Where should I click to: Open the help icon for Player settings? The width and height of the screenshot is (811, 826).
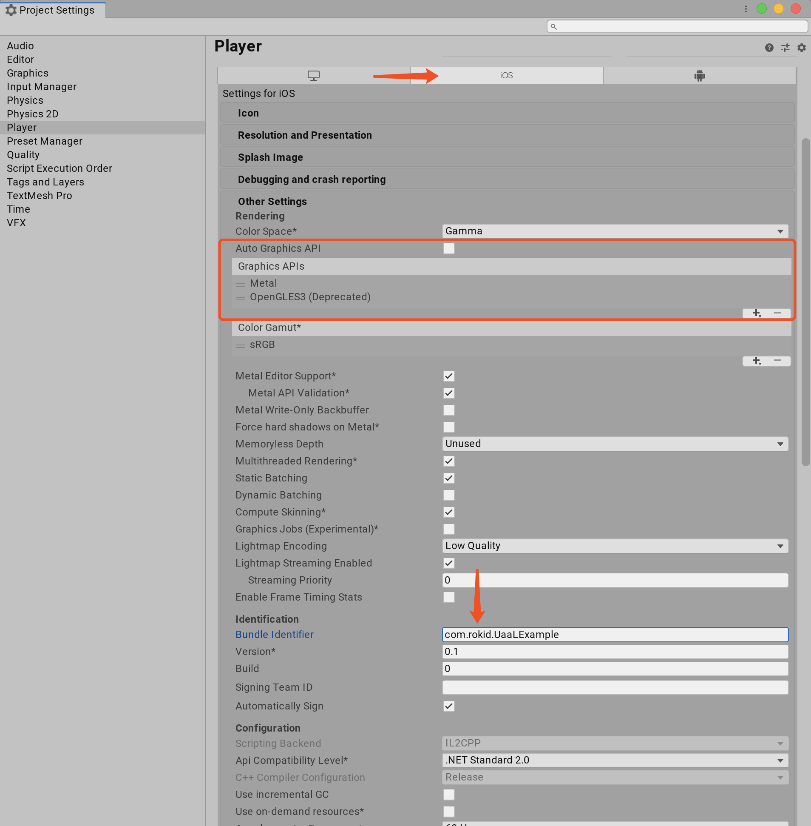pos(769,48)
